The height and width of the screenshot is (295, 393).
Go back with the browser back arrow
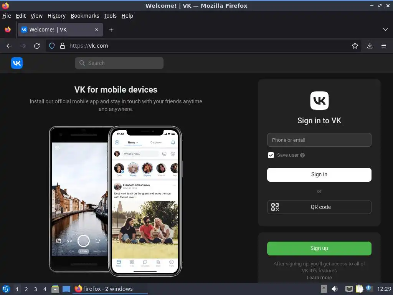(x=9, y=46)
